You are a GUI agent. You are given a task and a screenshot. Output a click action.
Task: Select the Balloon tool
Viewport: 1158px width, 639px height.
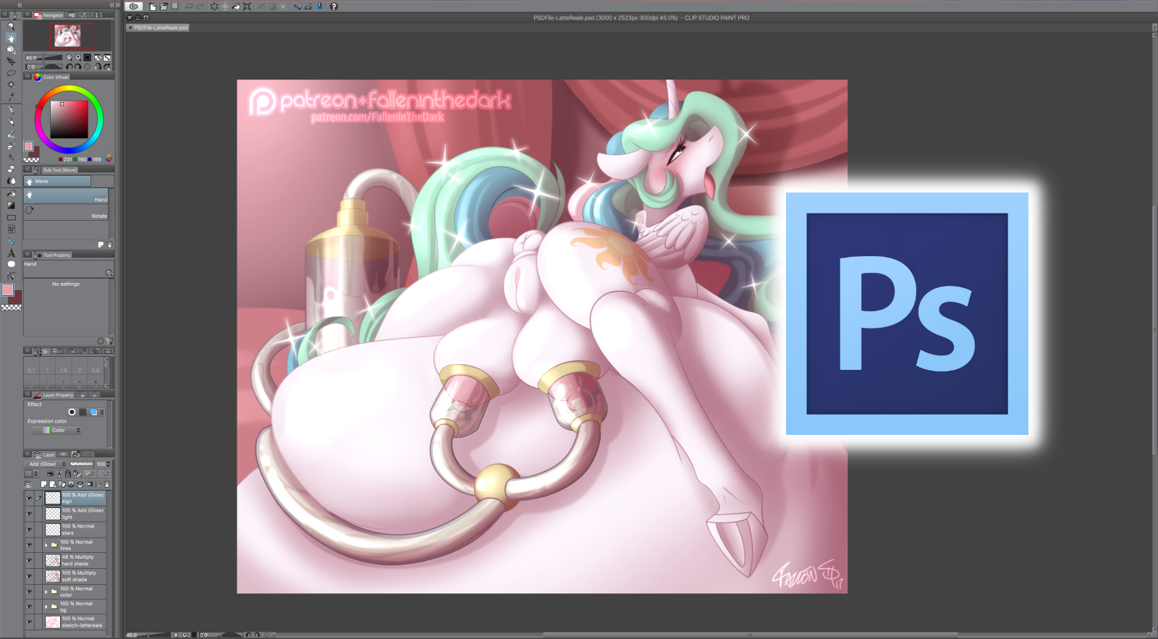[11, 264]
